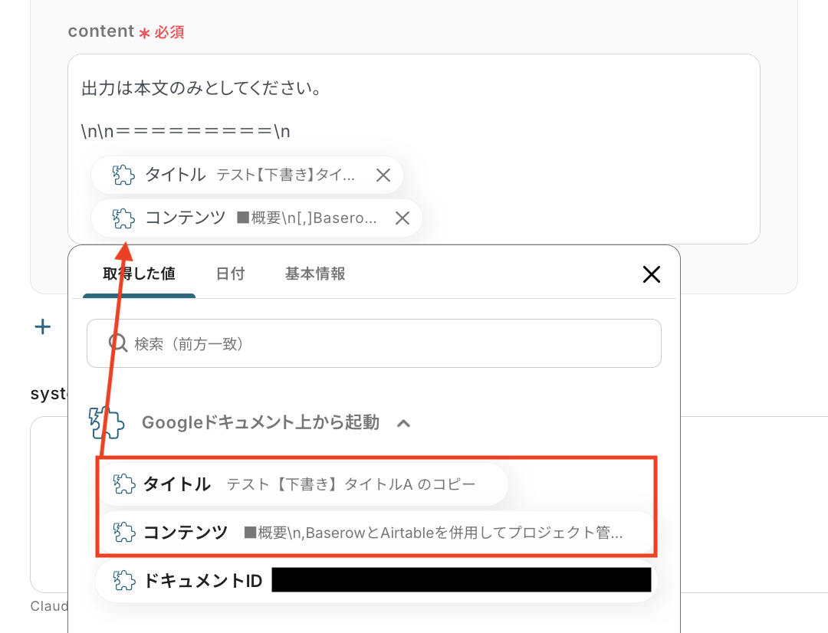The width and height of the screenshot is (828, 633).
Task: Close the variable picker popup
Action: [651, 274]
